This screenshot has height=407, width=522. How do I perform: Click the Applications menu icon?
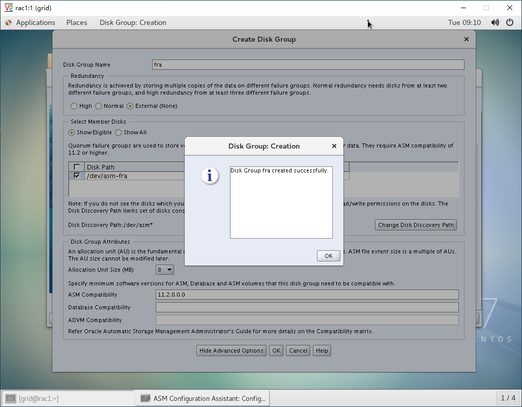tap(9, 22)
